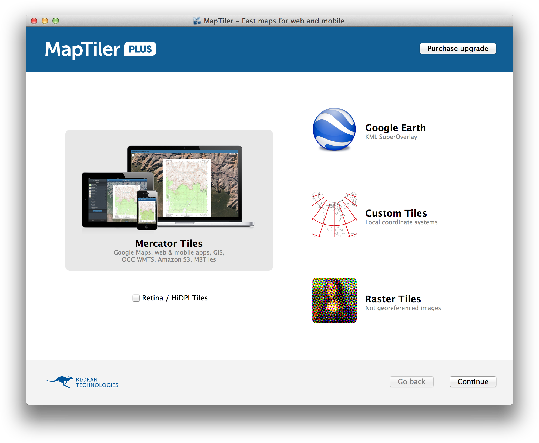Click the Local coordinate systems subtitle

[401, 222]
